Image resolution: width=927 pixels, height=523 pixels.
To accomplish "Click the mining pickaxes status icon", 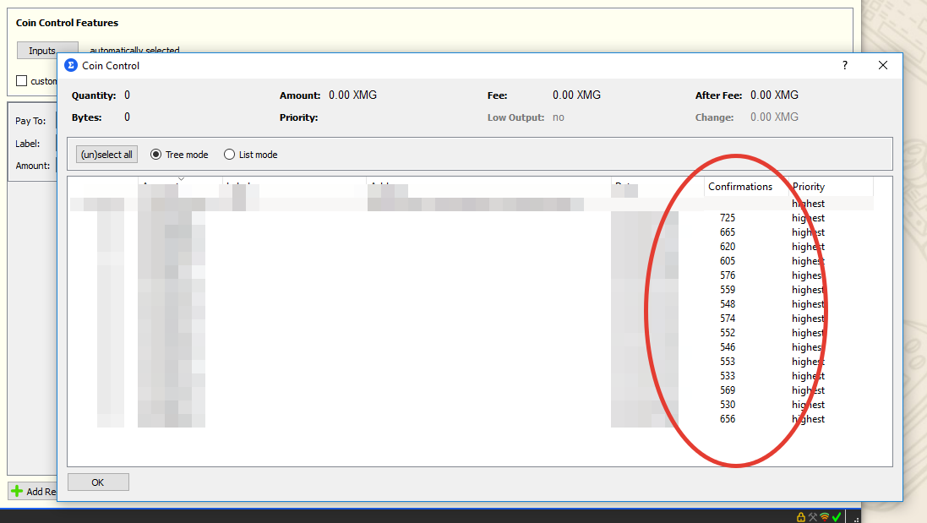I will [x=813, y=517].
